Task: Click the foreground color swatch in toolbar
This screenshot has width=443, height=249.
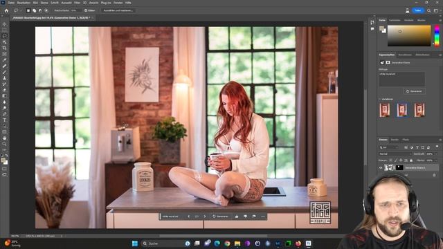Action: (3, 160)
